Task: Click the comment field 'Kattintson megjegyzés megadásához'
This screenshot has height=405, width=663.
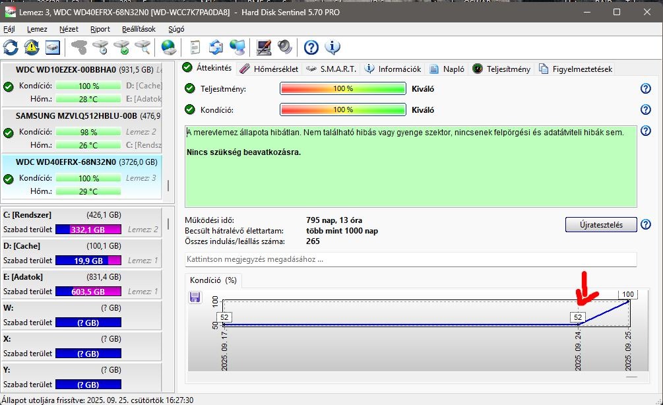Action: point(410,259)
